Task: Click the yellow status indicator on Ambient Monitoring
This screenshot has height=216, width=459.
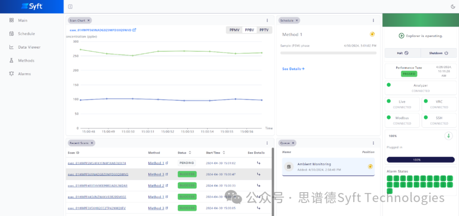Action: [x=370, y=167]
